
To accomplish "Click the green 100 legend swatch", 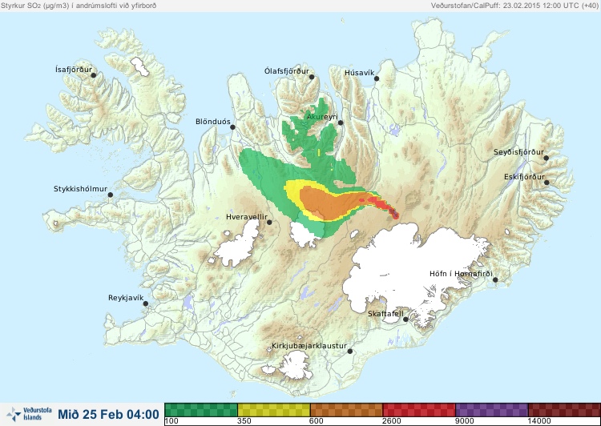I will (x=201, y=409).
